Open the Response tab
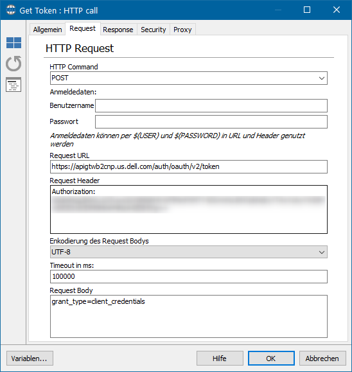This screenshot has height=372, width=352. 118,30
